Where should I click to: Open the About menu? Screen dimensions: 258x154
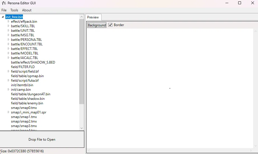[x=27, y=10]
